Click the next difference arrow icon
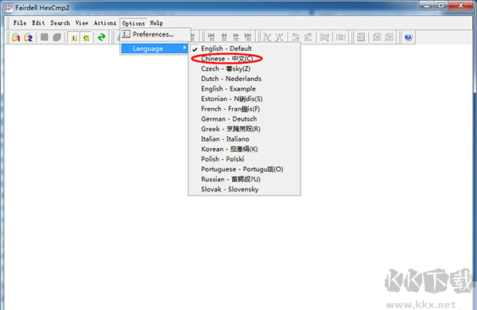This screenshot has width=477, height=310. [x=236, y=37]
